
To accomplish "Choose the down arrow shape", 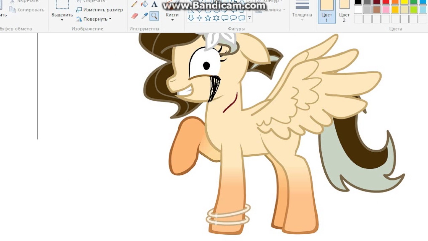I will coord(191,18).
